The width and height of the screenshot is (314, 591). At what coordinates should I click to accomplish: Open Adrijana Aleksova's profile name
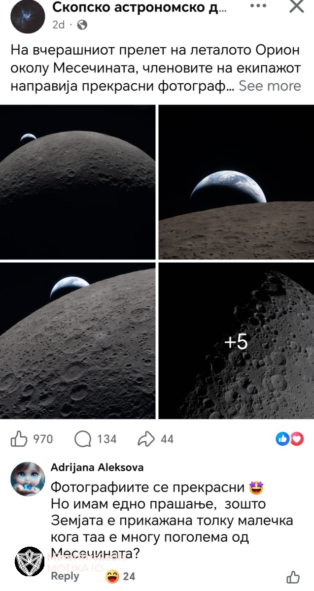tap(97, 467)
